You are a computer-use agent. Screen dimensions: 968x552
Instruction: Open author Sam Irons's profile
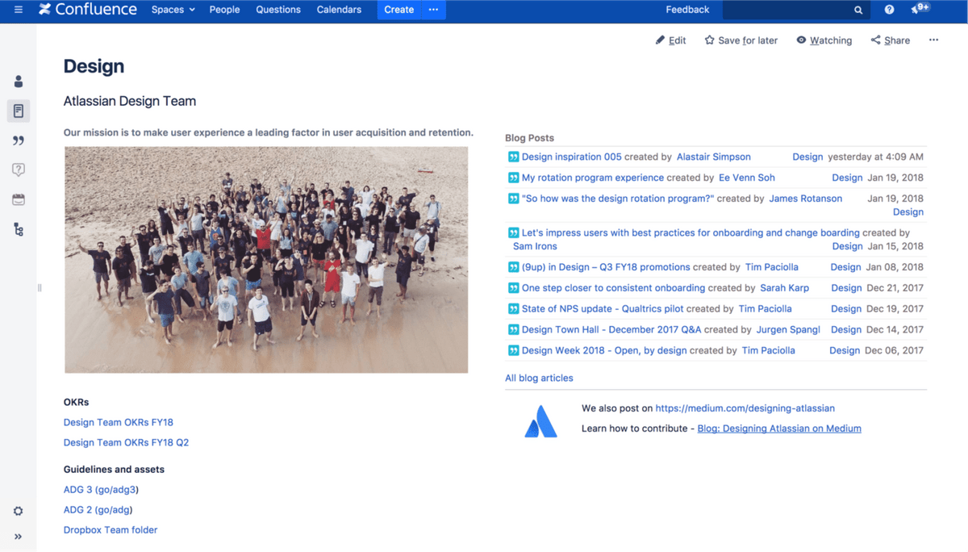click(535, 246)
